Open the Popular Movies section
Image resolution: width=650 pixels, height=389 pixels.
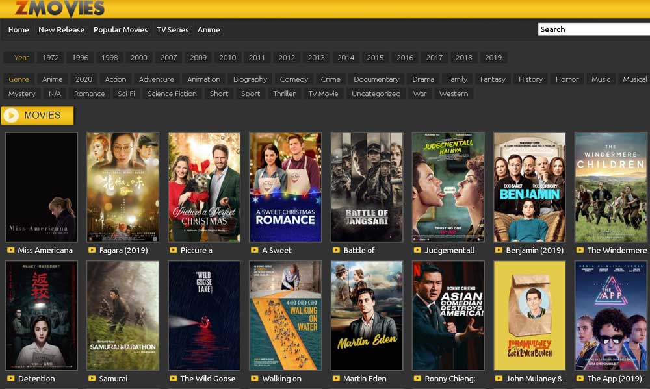121,30
